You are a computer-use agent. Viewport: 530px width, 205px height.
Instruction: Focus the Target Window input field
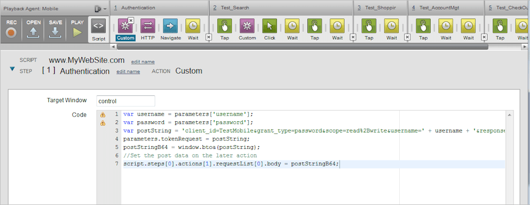[125, 101]
